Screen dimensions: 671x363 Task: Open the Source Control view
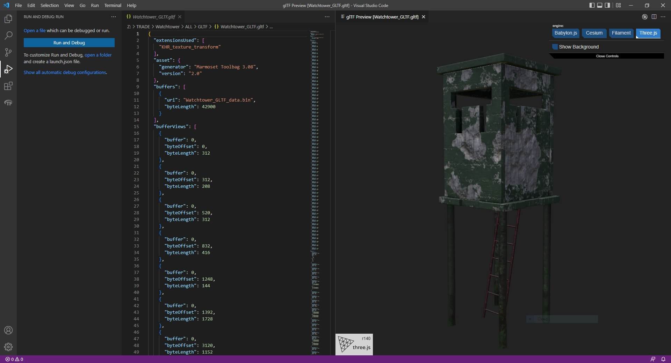tap(8, 52)
